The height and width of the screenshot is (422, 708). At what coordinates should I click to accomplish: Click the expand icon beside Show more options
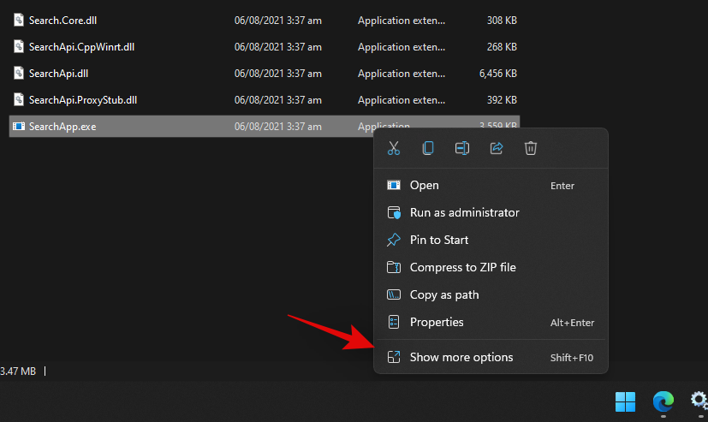click(394, 357)
